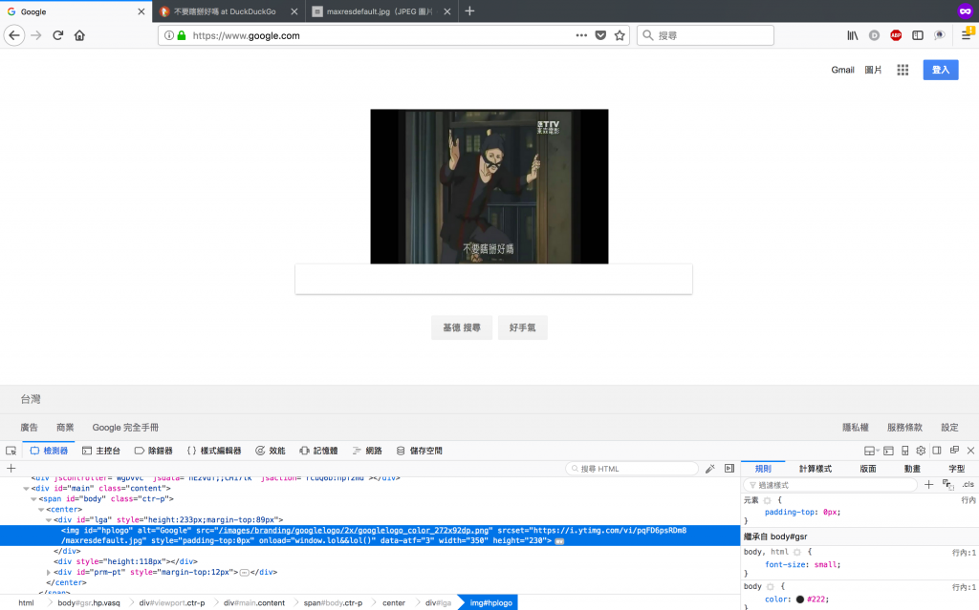Bookmark this page with the star icon
Screen dimensions: 979x610
tap(620, 35)
